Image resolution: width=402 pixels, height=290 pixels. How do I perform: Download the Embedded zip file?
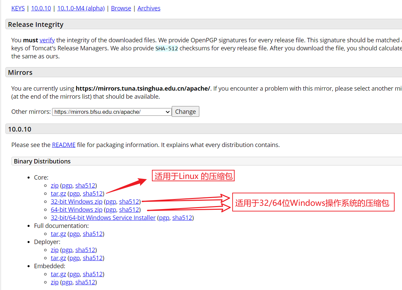tap(54, 282)
